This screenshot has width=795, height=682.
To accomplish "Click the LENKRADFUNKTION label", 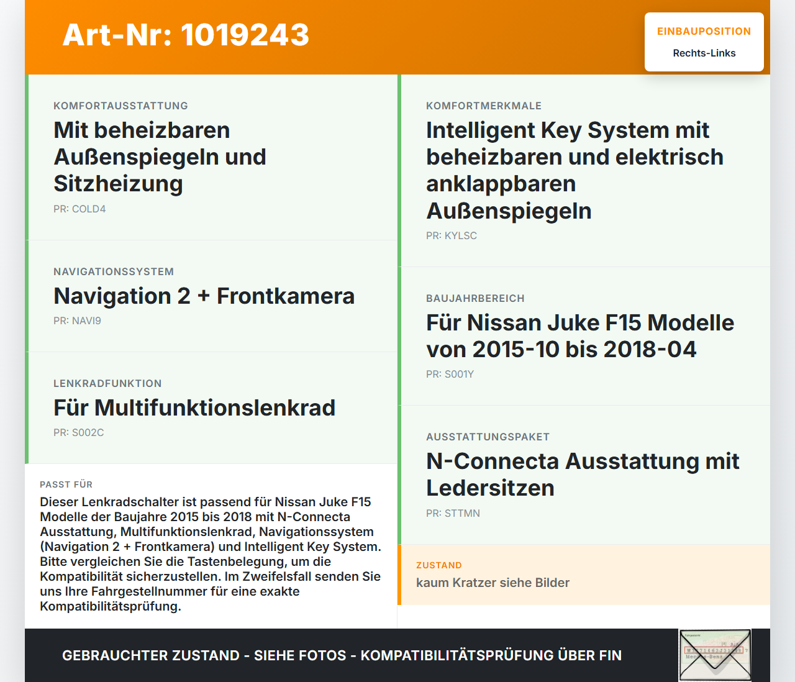I will coord(107,383).
